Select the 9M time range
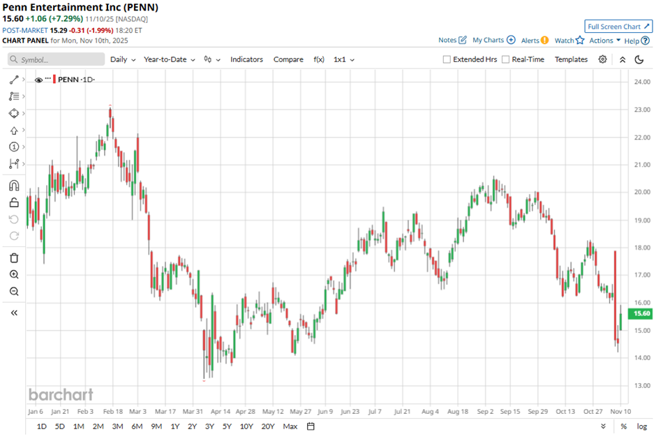This screenshot has height=439, width=656. [156, 426]
